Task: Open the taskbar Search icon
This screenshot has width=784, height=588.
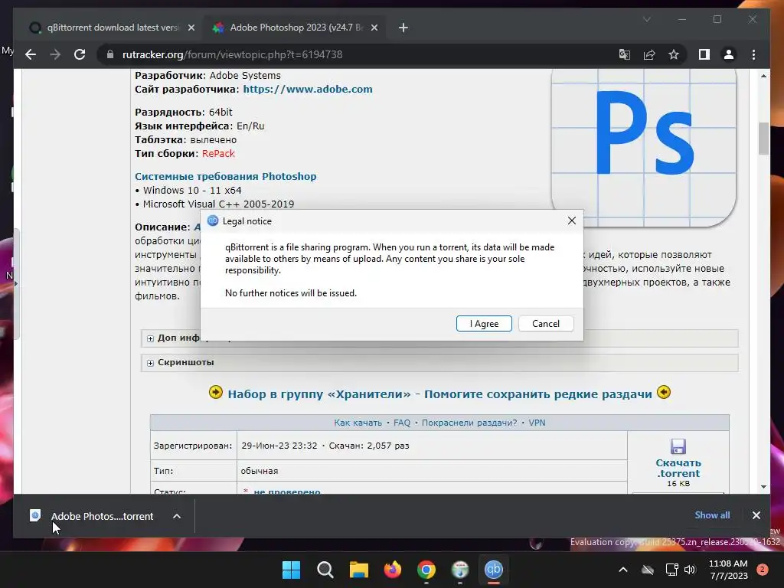Action: point(325,569)
